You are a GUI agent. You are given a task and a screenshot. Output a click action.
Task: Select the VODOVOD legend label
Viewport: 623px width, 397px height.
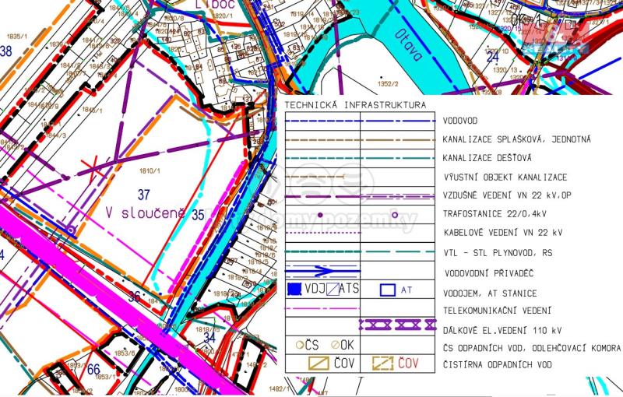point(460,121)
